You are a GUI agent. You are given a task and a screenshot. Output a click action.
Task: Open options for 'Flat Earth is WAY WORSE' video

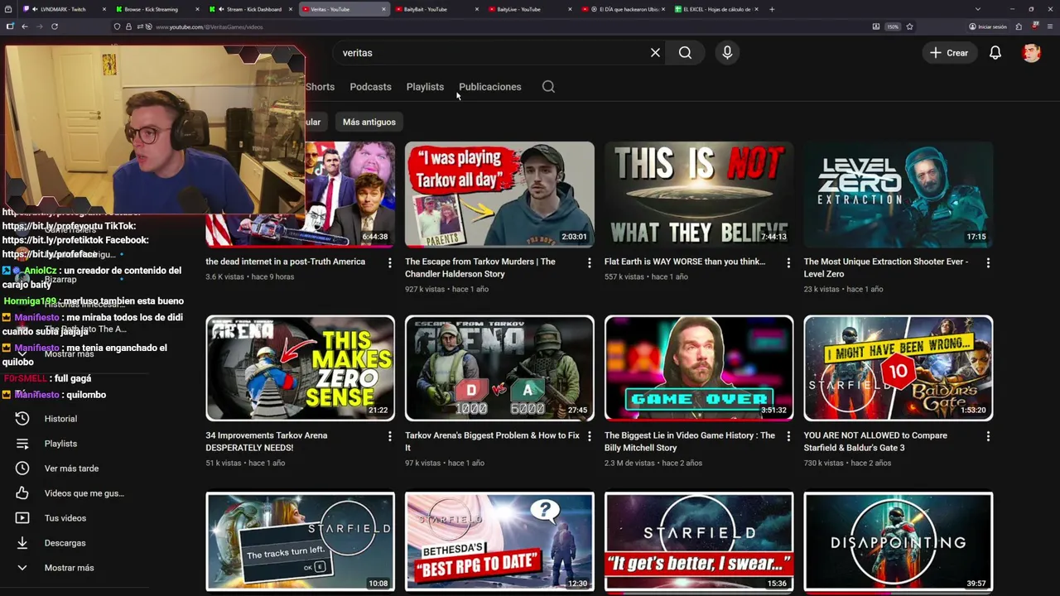tap(788, 262)
